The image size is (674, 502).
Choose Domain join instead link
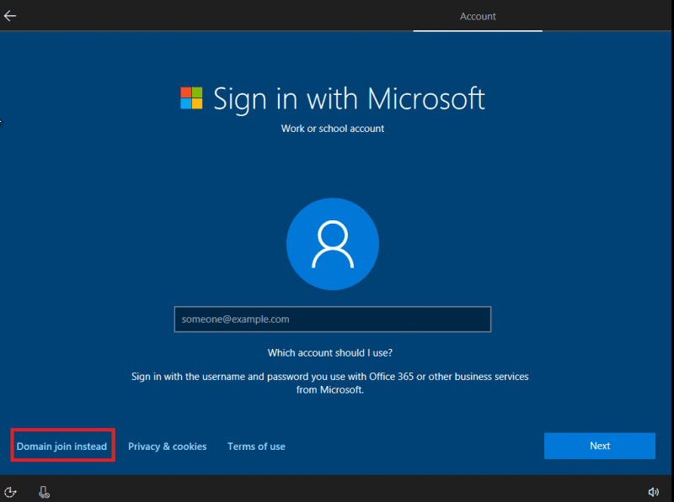[x=62, y=447]
